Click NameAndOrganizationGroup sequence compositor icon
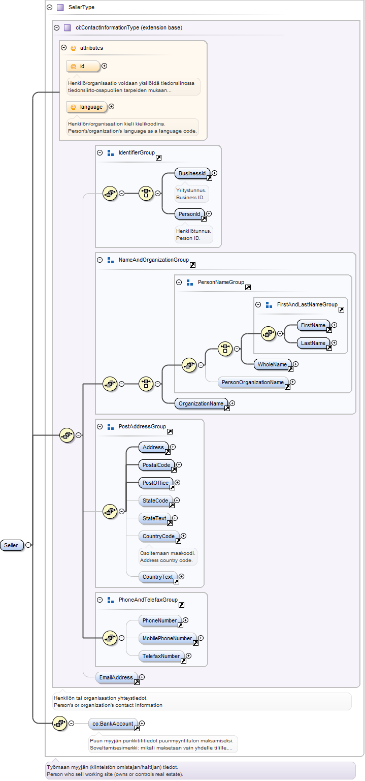365x781 pixels. (110, 384)
